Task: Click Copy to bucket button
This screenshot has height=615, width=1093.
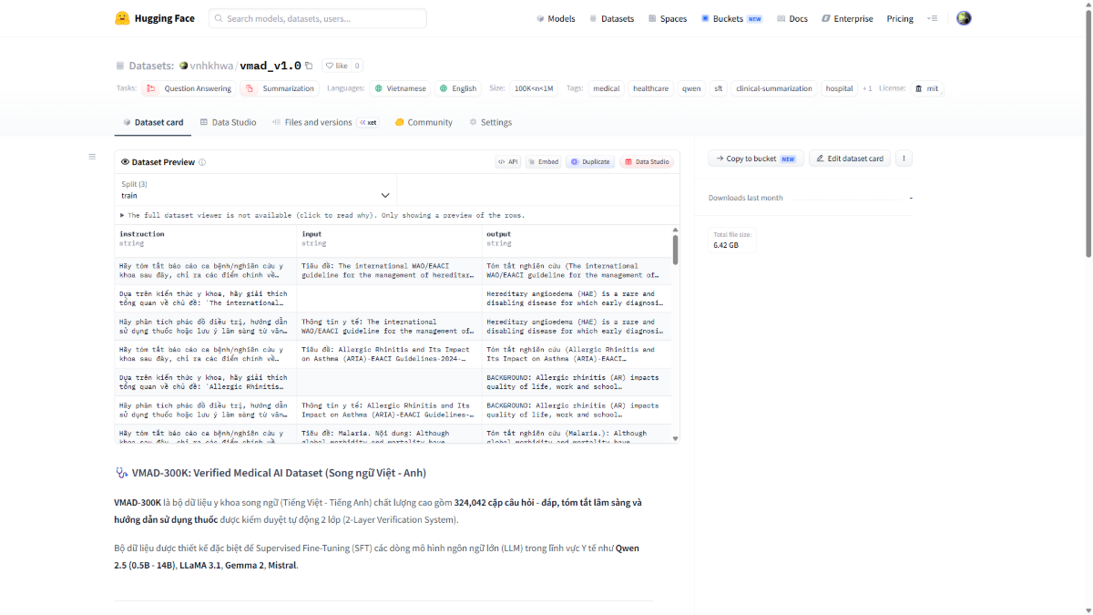Action: click(756, 159)
